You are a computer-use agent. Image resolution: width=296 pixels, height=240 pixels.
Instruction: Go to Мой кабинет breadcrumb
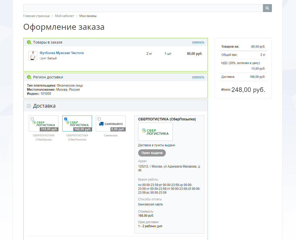64,16
